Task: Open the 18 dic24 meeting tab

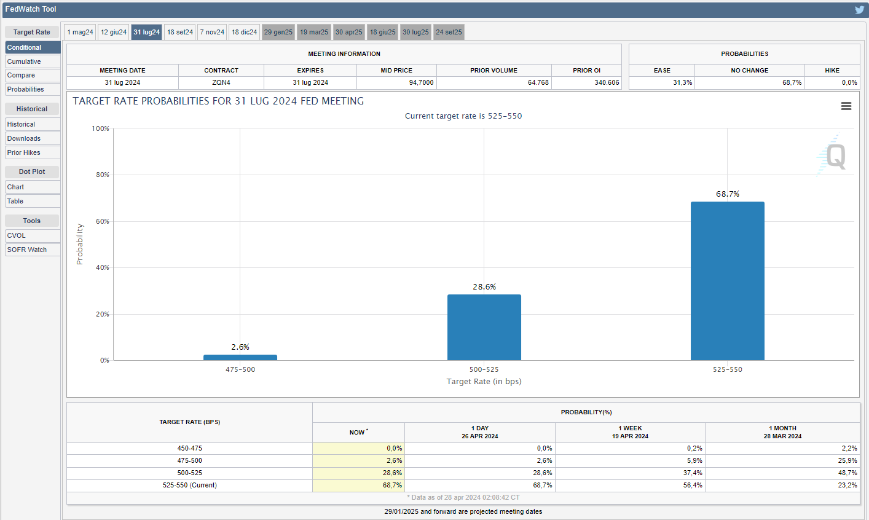Action: (x=244, y=32)
